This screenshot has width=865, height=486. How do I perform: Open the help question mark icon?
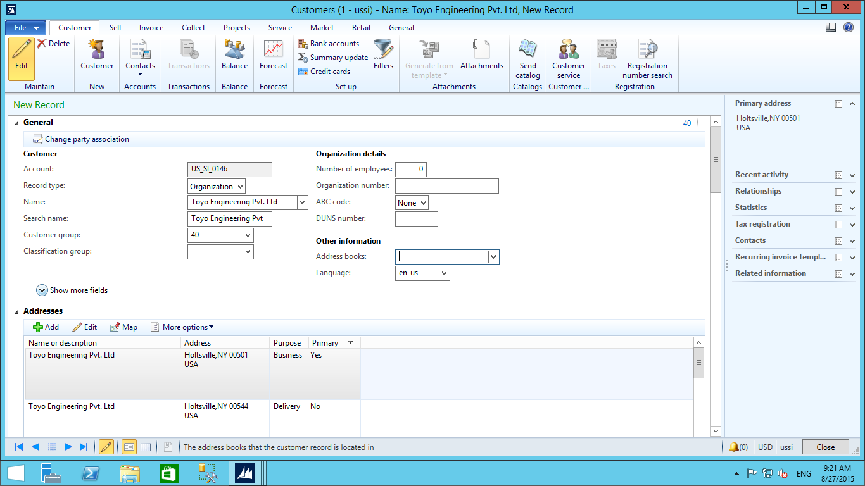[x=848, y=27]
